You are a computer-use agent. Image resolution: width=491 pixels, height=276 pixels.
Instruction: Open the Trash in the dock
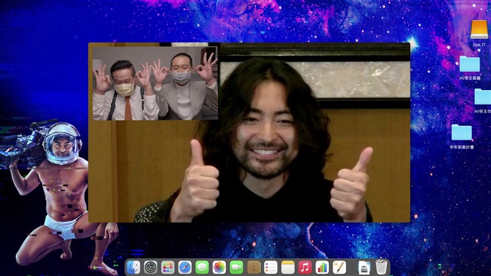click(x=381, y=267)
